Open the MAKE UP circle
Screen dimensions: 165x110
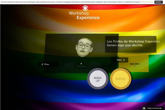click(x=98, y=79)
